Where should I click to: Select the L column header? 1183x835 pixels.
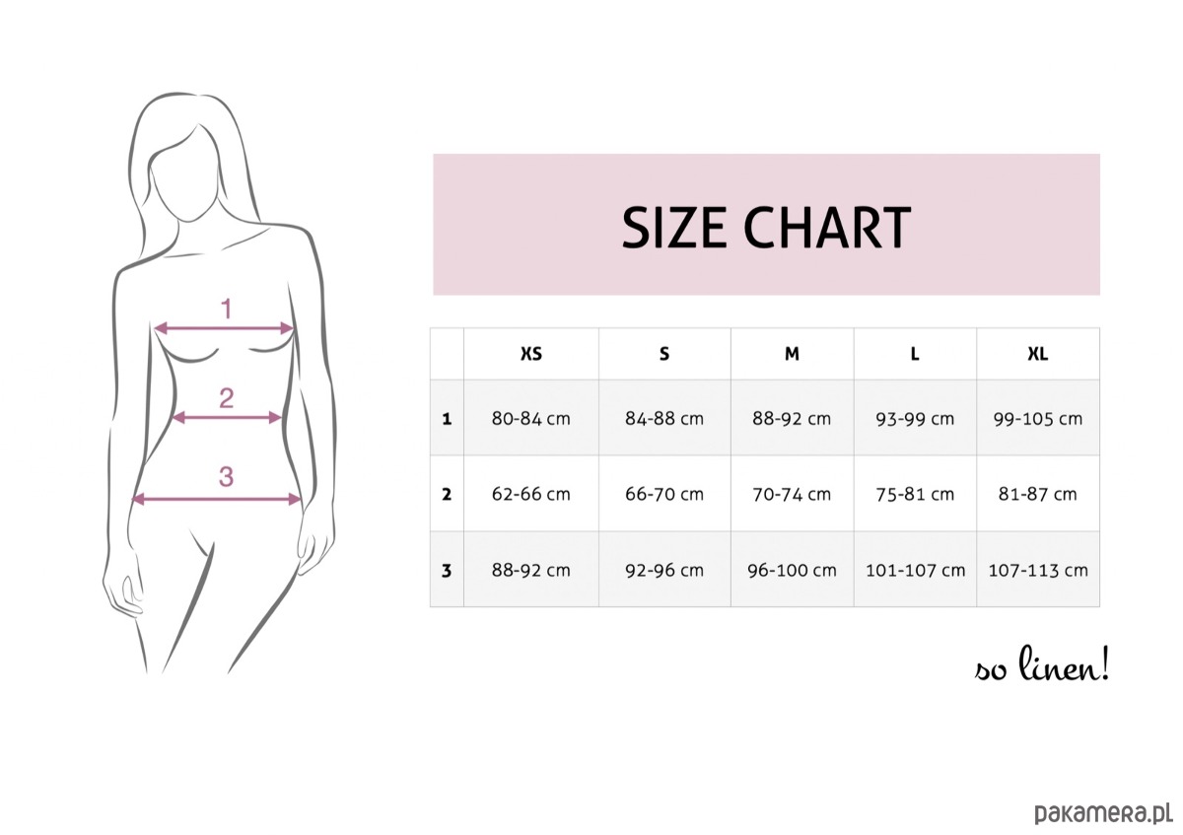click(x=915, y=354)
